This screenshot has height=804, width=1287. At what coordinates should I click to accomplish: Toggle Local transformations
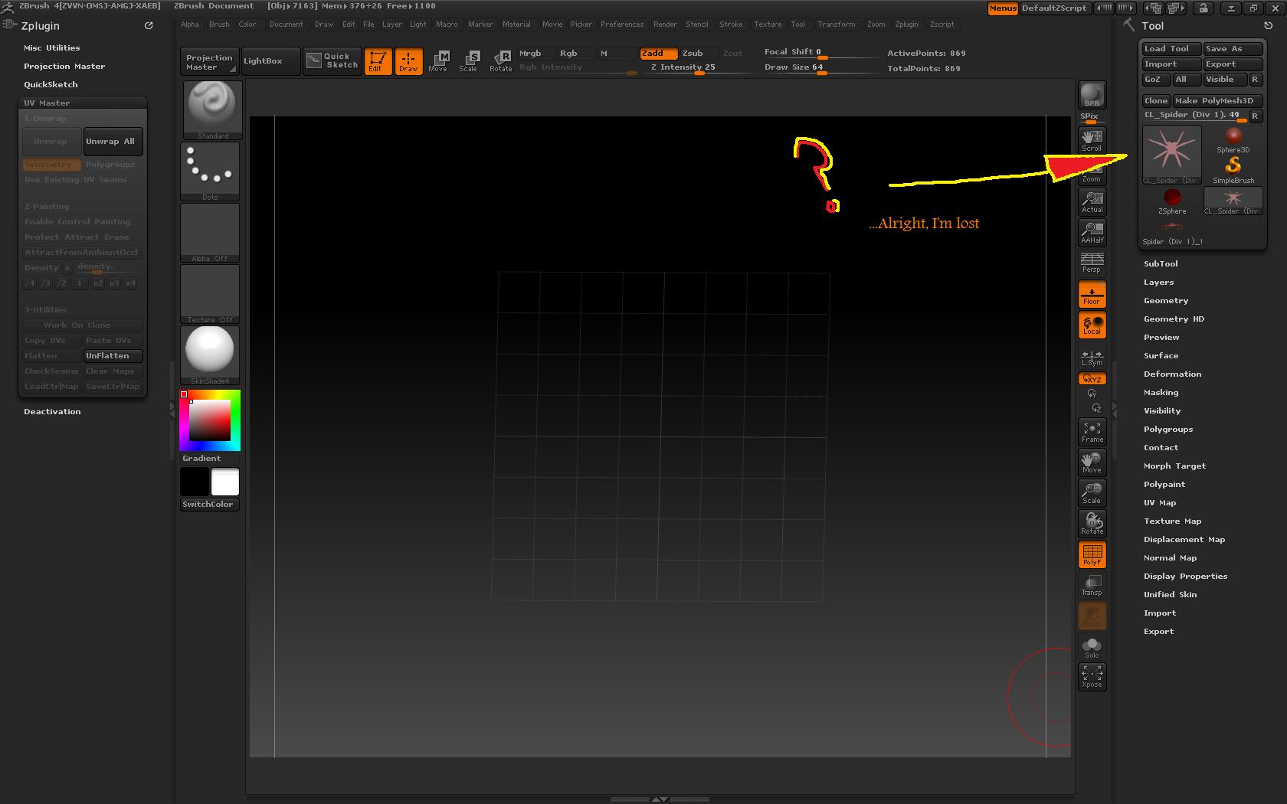point(1092,325)
